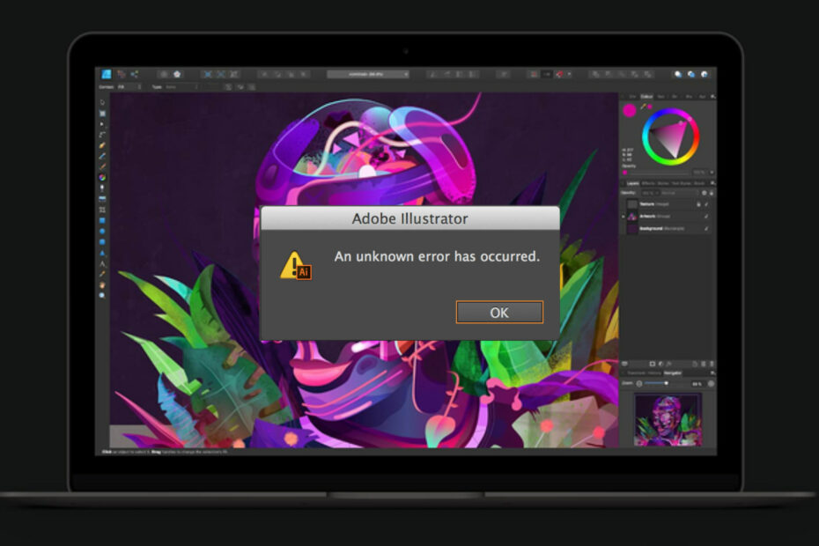Select the Pencil tool
819x546 pixels.
point(102,156)
